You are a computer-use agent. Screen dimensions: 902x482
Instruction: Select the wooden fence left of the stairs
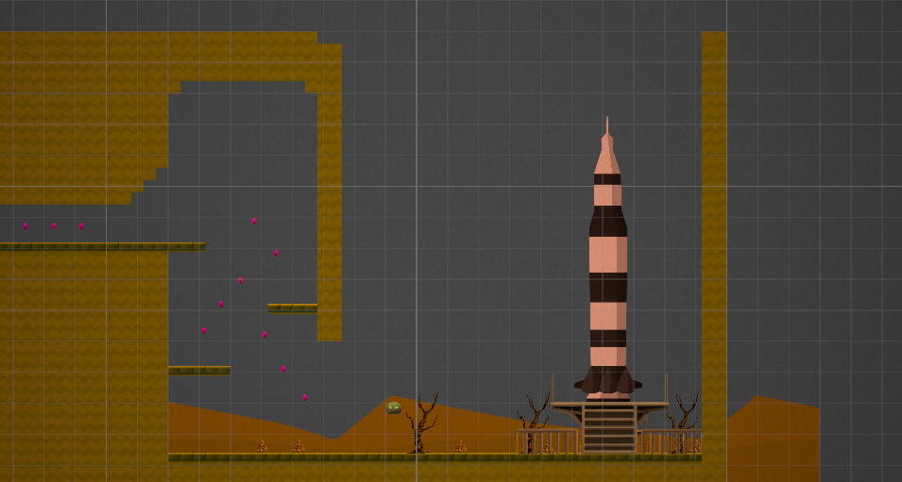coord(549,441)
